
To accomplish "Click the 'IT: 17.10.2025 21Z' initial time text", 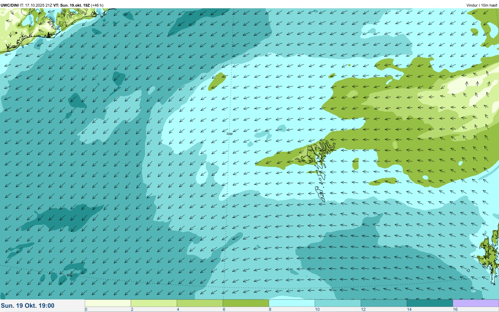I will tap(36, 5).
